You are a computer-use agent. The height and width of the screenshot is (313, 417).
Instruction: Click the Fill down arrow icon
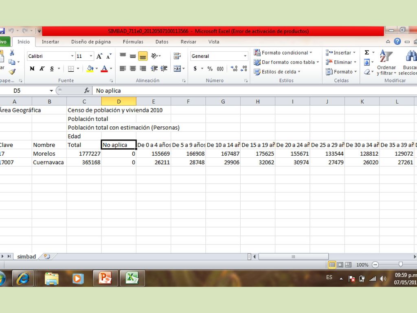pyautogui.click(x=367, y=62)
